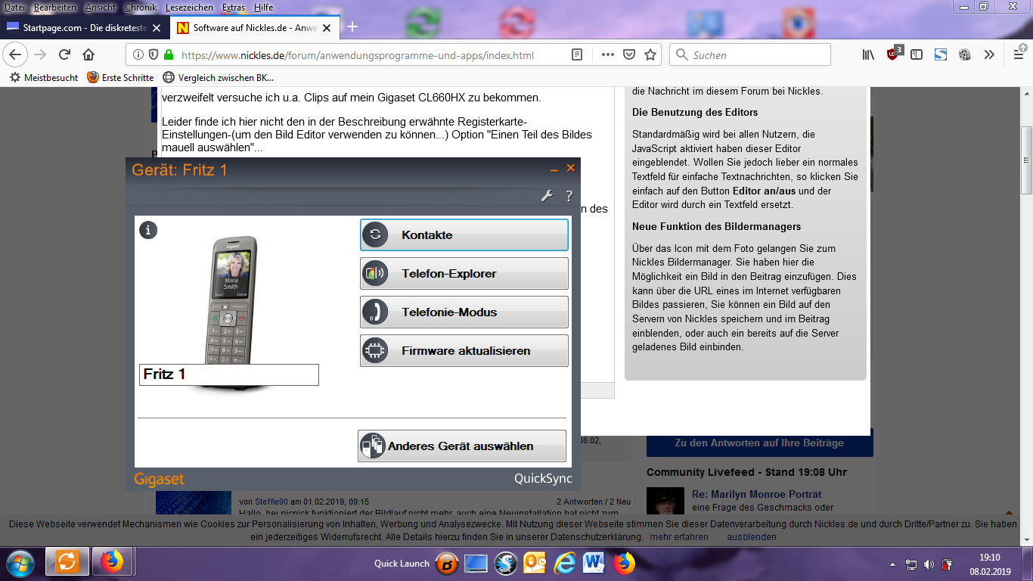Choose Anderes Gerät auswählen
1033x581 pixels.
pyautogui.click(x=461, y=446)
